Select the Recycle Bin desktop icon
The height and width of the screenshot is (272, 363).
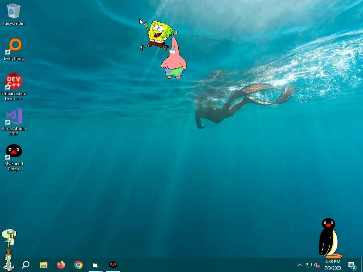[x=14, y=14]
